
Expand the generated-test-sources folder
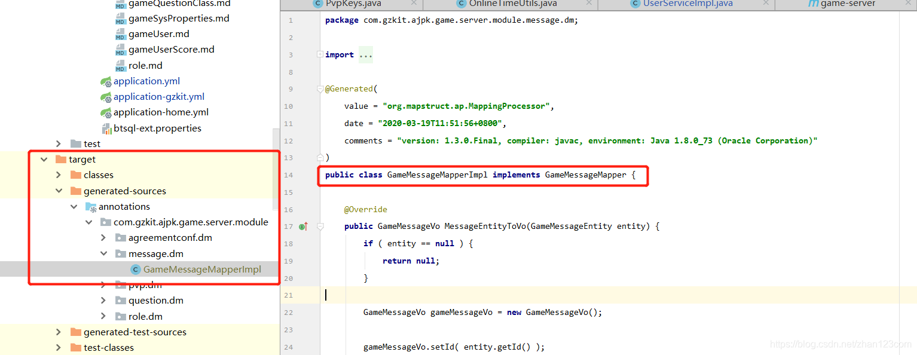58,332
